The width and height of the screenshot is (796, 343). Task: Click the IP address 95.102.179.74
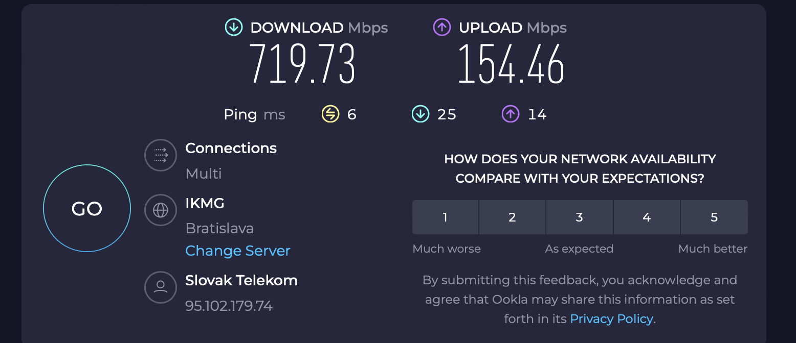coord(229,306)
